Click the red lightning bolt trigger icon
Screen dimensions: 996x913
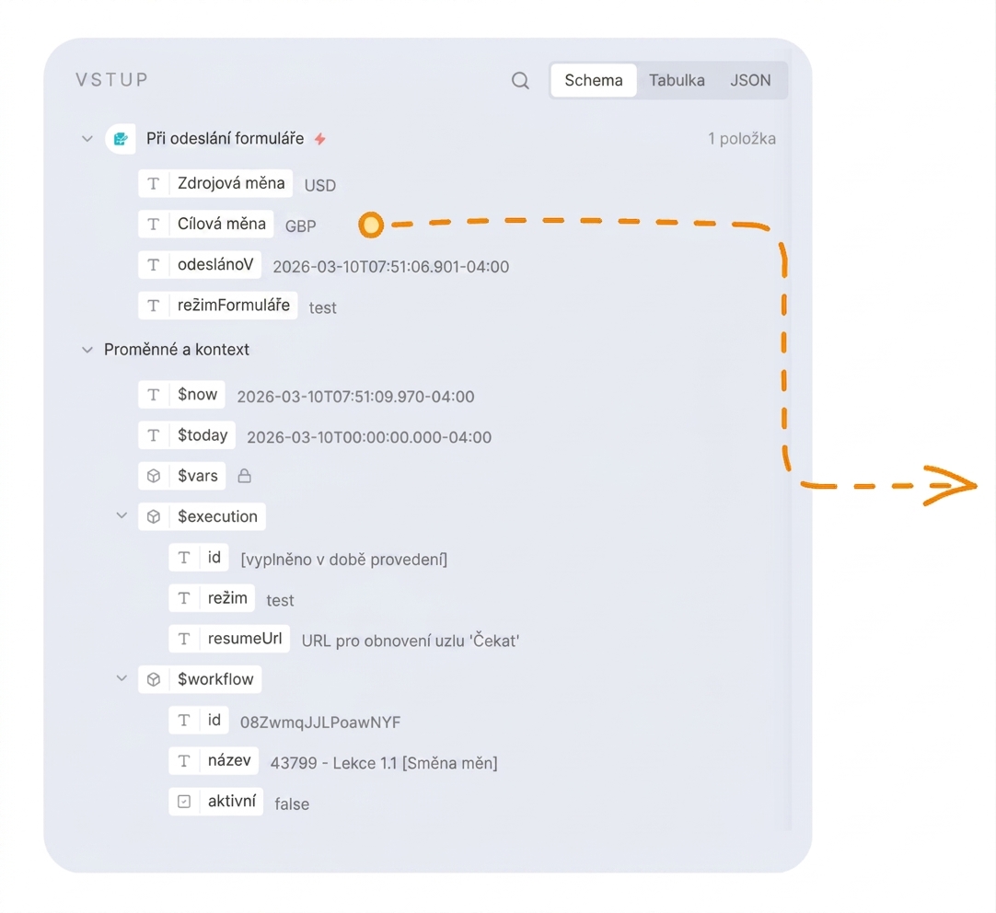click(x=320, y=138)
